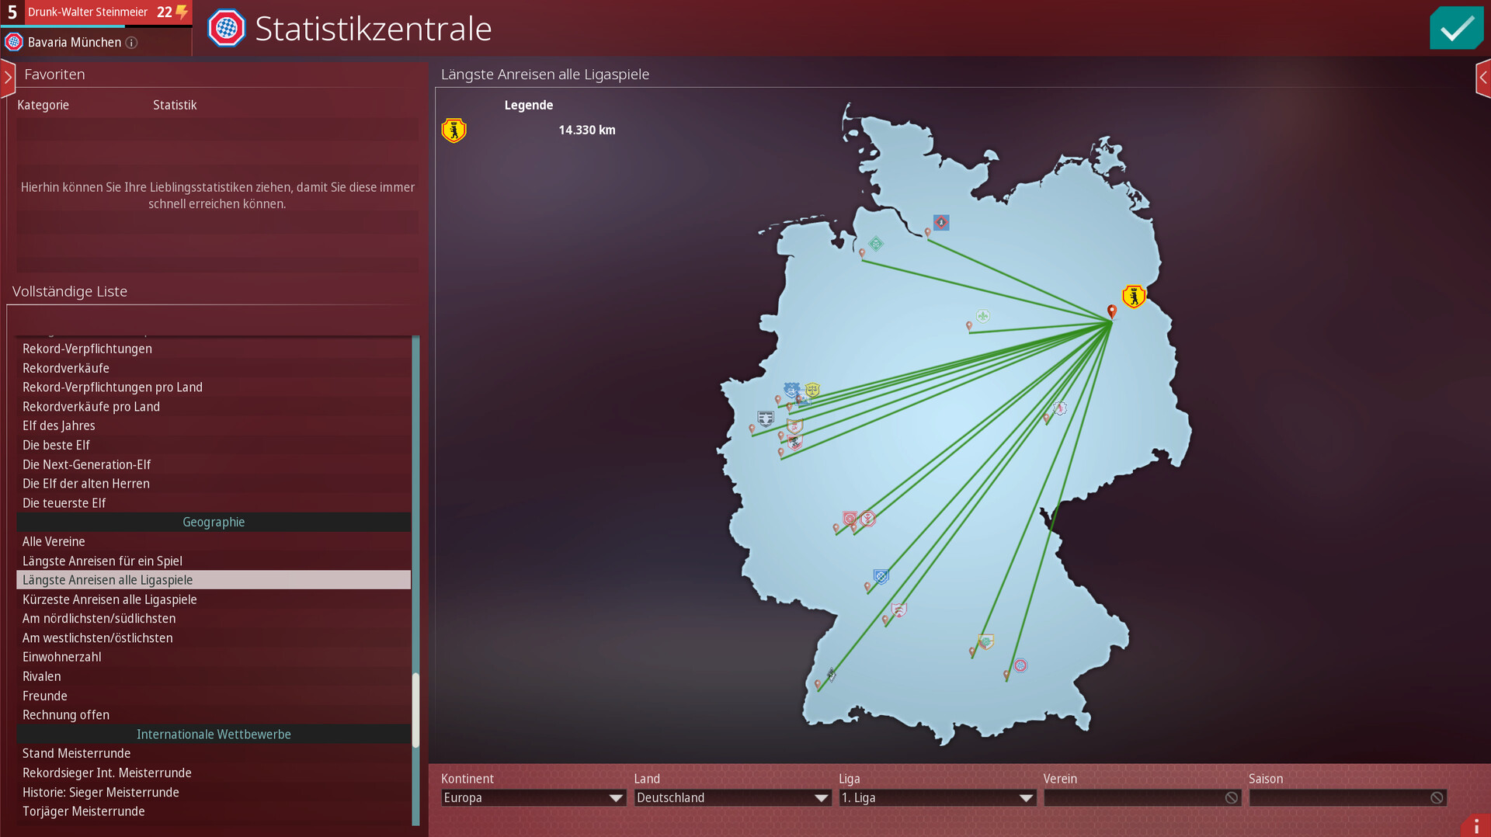The height and width of the screenshot is (837, 1491).
Task: Click the red location pin near Berlin
Action: coord(1111,311)
